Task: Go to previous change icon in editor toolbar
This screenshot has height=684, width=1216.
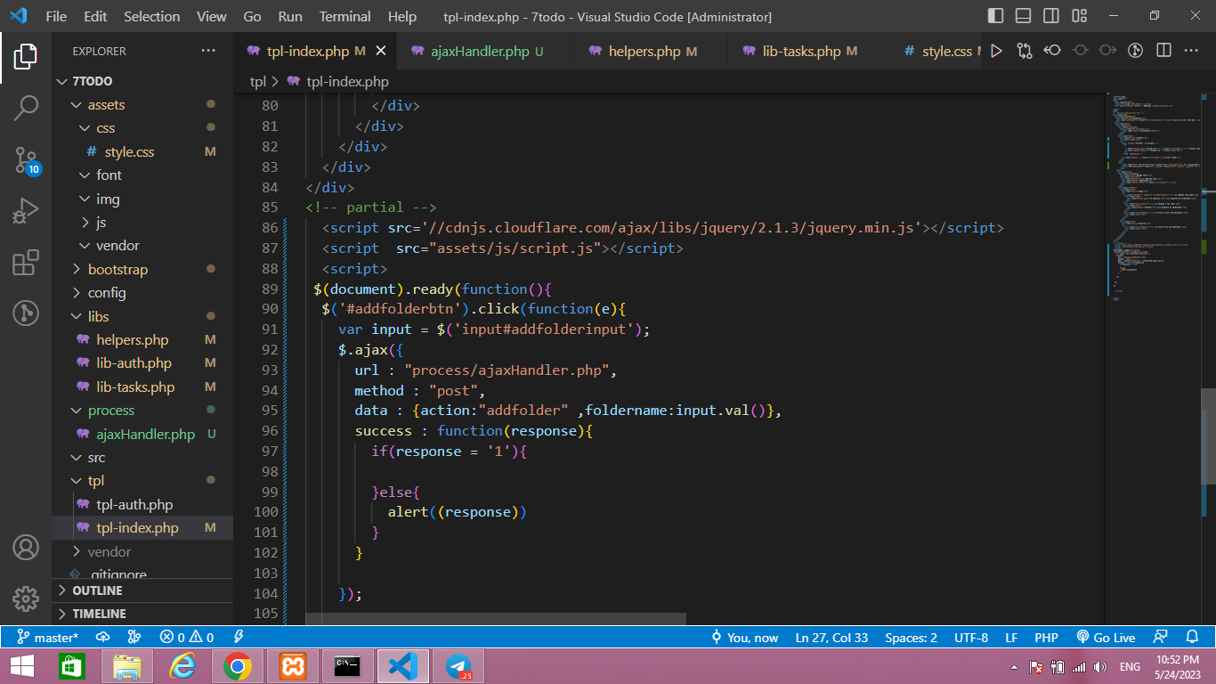Action: [1052, 52]
